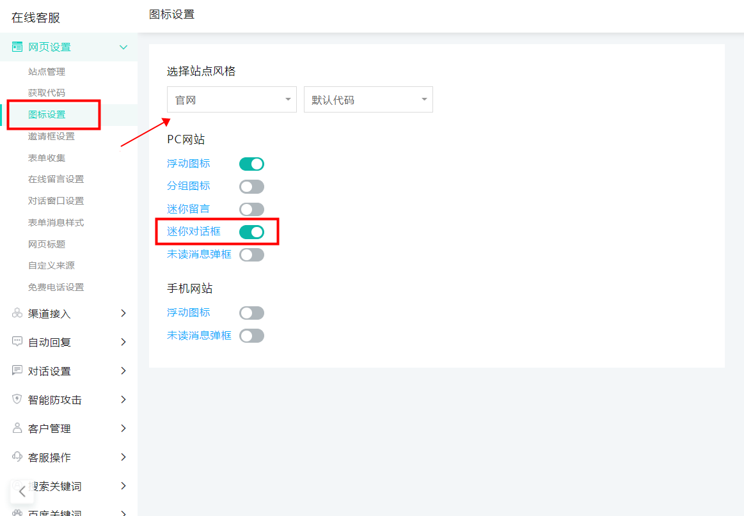
Task: Click the 客服操作 headset icon
Action: coord(17,457)
